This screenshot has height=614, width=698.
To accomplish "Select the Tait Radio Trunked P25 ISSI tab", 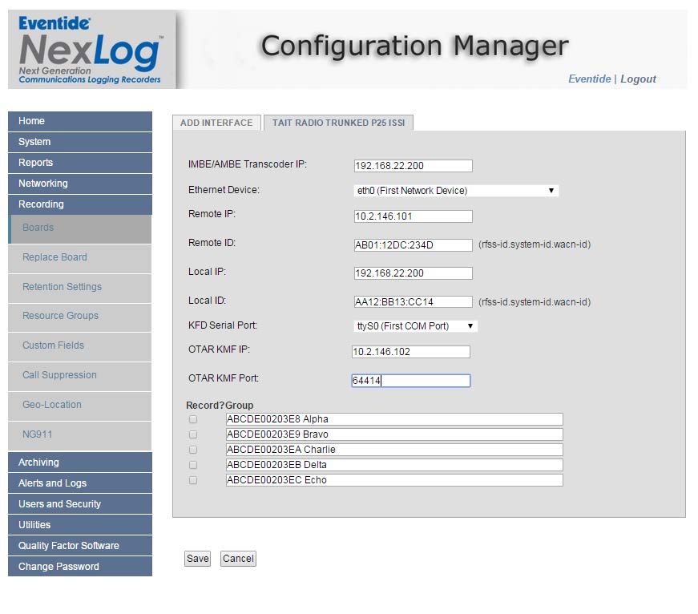I will (x=338, y=123).
